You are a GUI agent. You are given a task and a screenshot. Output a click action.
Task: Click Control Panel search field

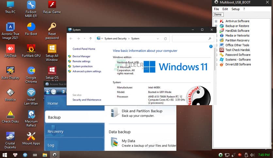pyautogui.click(x=193, y=39)
